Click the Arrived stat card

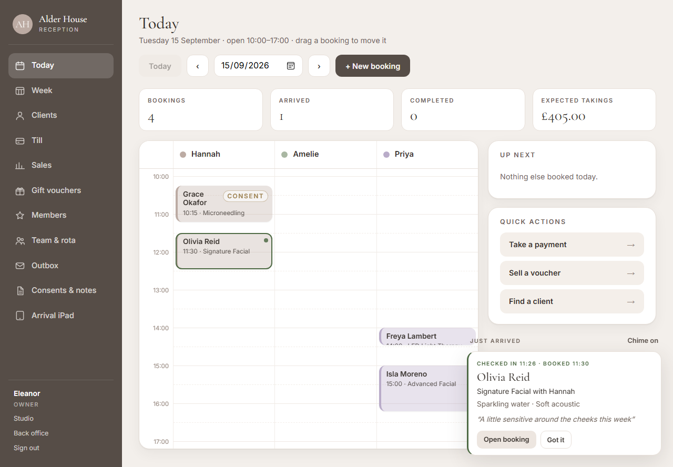pyautogui.click(x=332, y=109)
